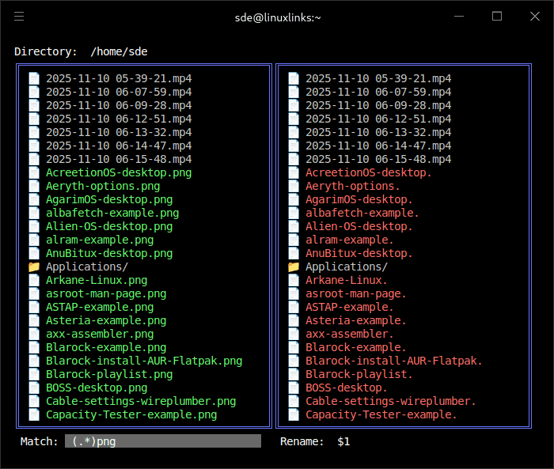This screenshot has height=469, width=554.
Task: Click the Applications folder icon in left pane
Action: click(x=33, y=267)
